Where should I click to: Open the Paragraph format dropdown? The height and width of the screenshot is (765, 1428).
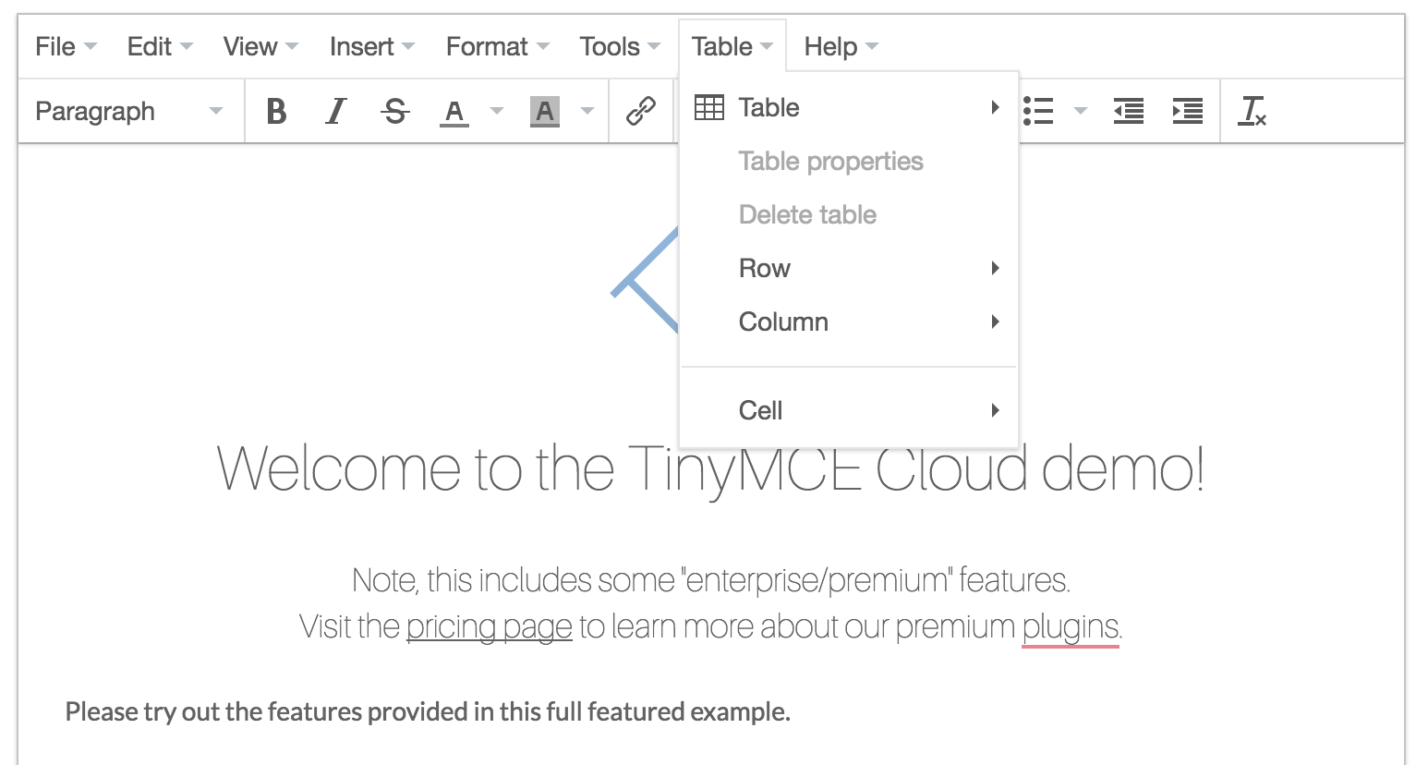(129, 112)
